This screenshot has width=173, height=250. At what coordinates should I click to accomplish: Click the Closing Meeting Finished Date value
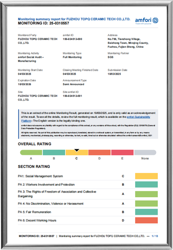70,74
